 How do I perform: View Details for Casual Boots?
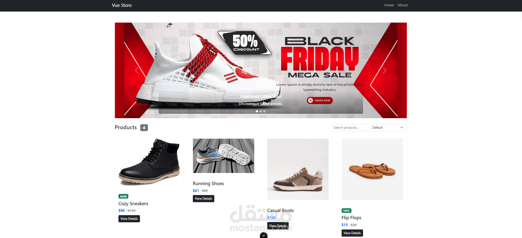click(278, 226)
